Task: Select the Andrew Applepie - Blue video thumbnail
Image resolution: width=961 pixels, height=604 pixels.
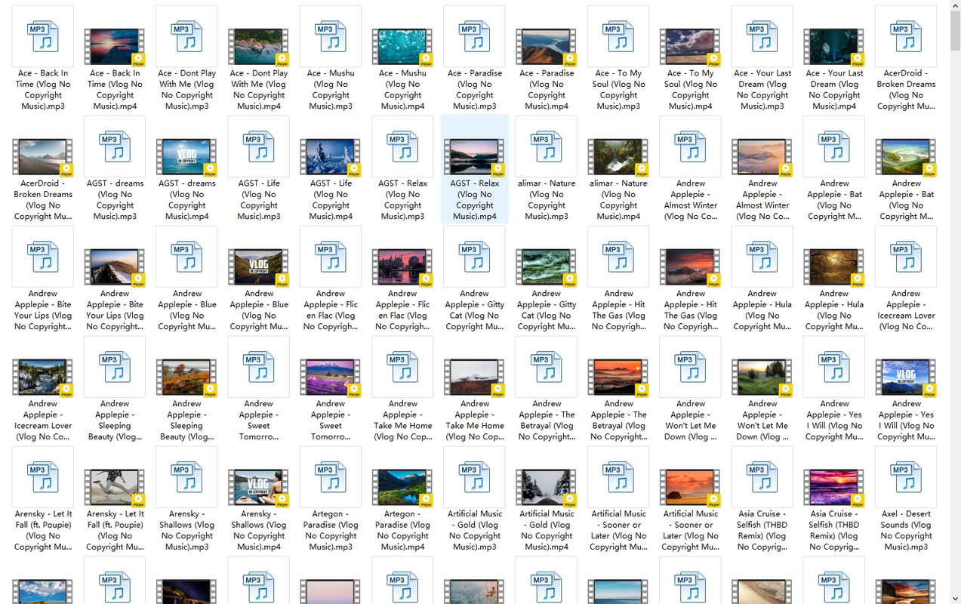Action: pos(259,267)
